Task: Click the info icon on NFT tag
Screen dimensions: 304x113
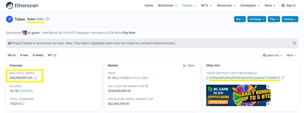Action: 55,55
